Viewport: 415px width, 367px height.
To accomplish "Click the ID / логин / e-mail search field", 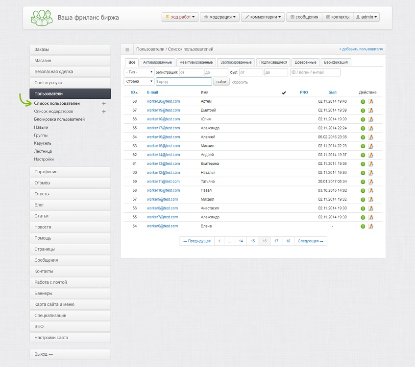I will pyautogui.click(x=315, y=72).
